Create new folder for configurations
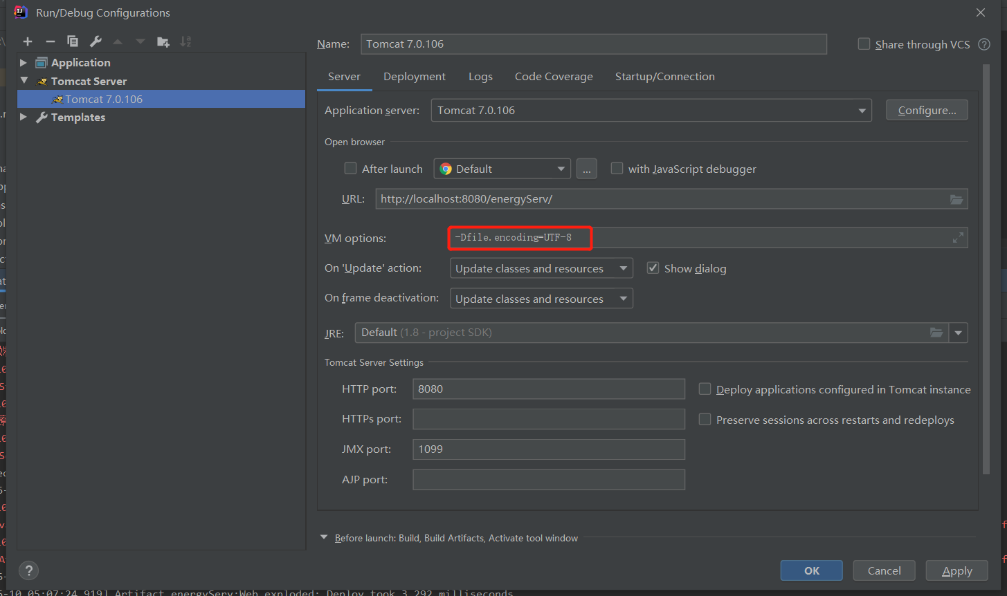 [163, 42]
